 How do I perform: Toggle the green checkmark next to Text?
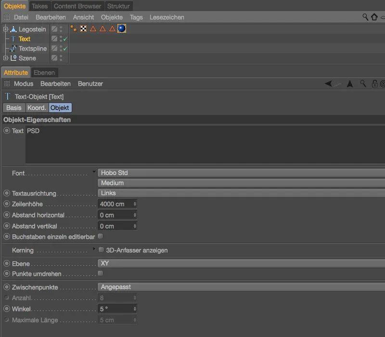click(x=64, y=39)
